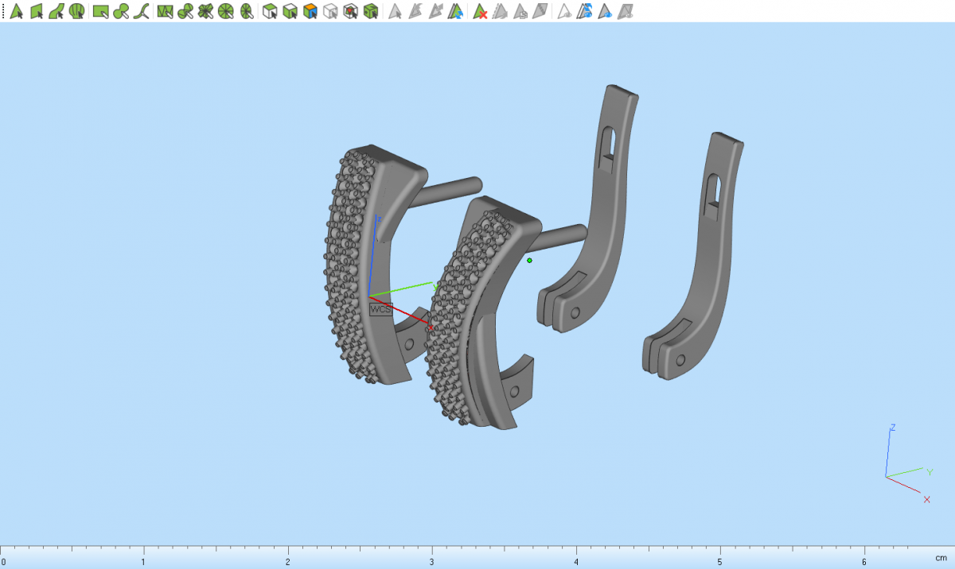Pick the rectangle marking tool with pencil

[100, 11]
